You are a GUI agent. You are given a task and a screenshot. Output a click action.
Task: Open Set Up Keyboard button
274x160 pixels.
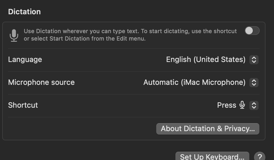(x=212, y=156)
